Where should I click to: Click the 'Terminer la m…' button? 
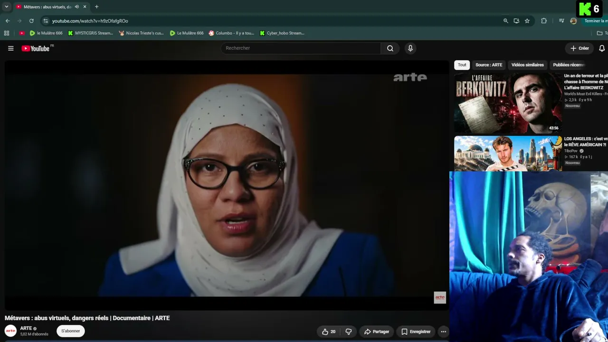(x=595, y=21)
